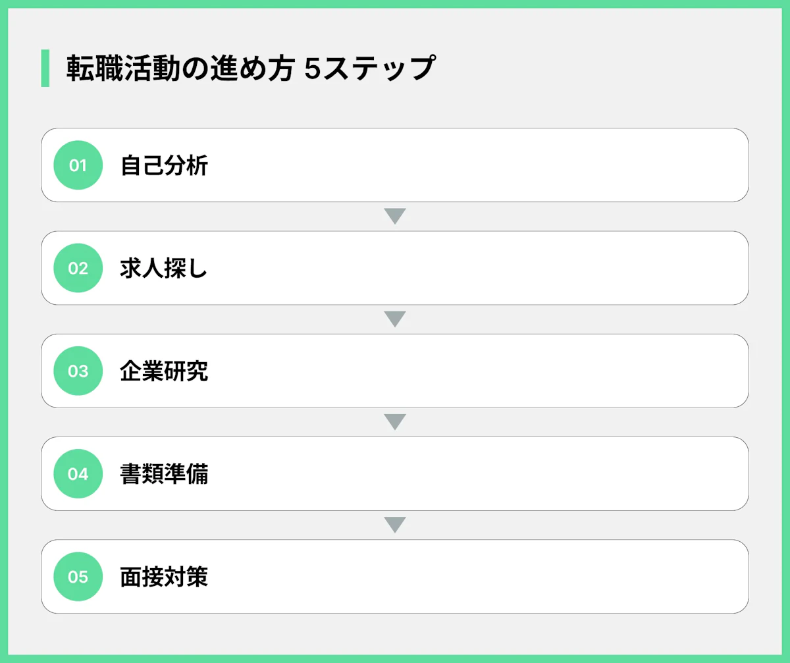Viewport: 790px width, 663px height.
Task: Select the 求人探し step label
Action: (x=164, y=268)
